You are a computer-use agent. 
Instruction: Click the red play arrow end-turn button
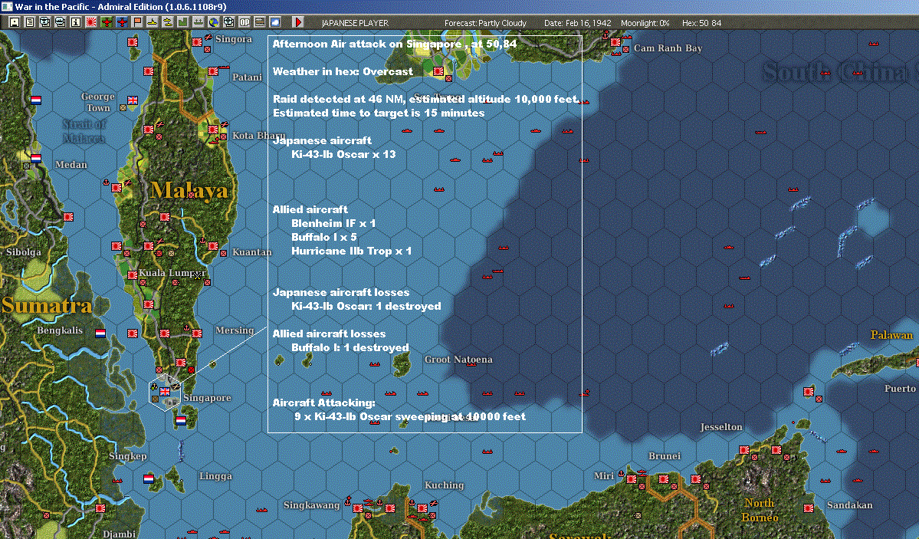pyautogui.click(x=297, y=22)
